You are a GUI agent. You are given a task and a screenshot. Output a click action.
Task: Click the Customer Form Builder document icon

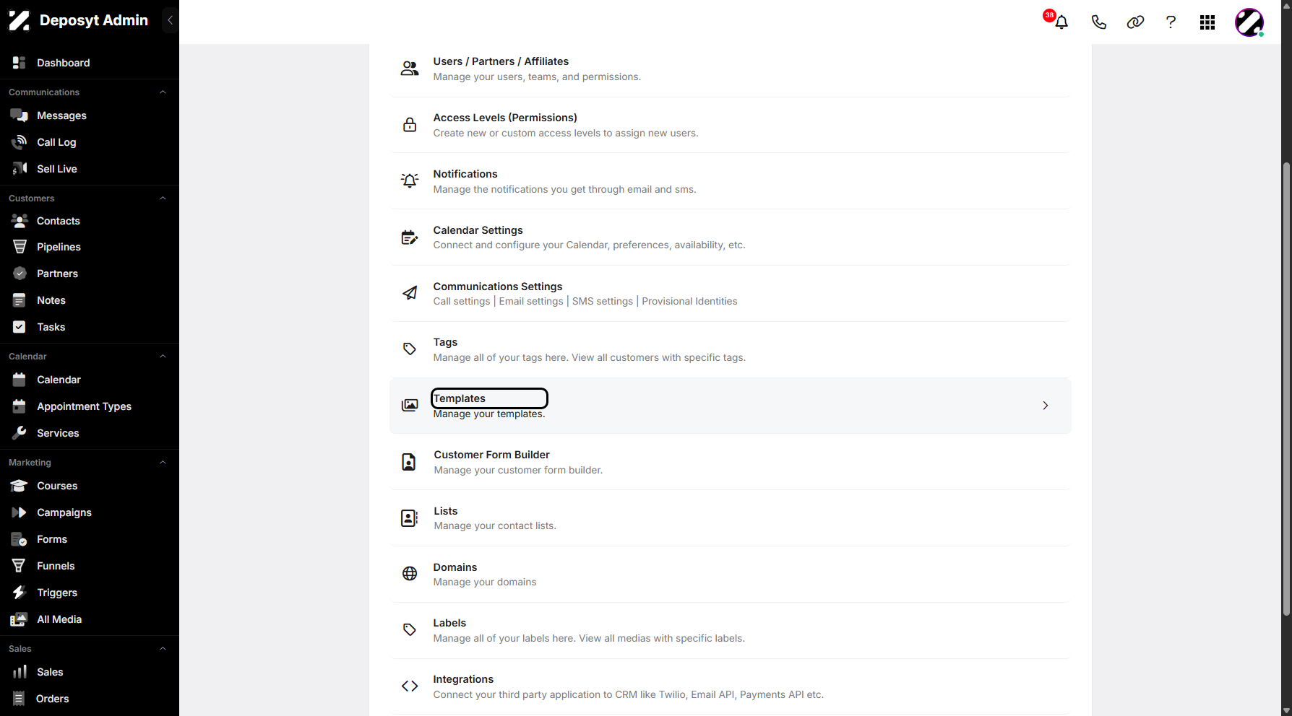pos(409,462)
